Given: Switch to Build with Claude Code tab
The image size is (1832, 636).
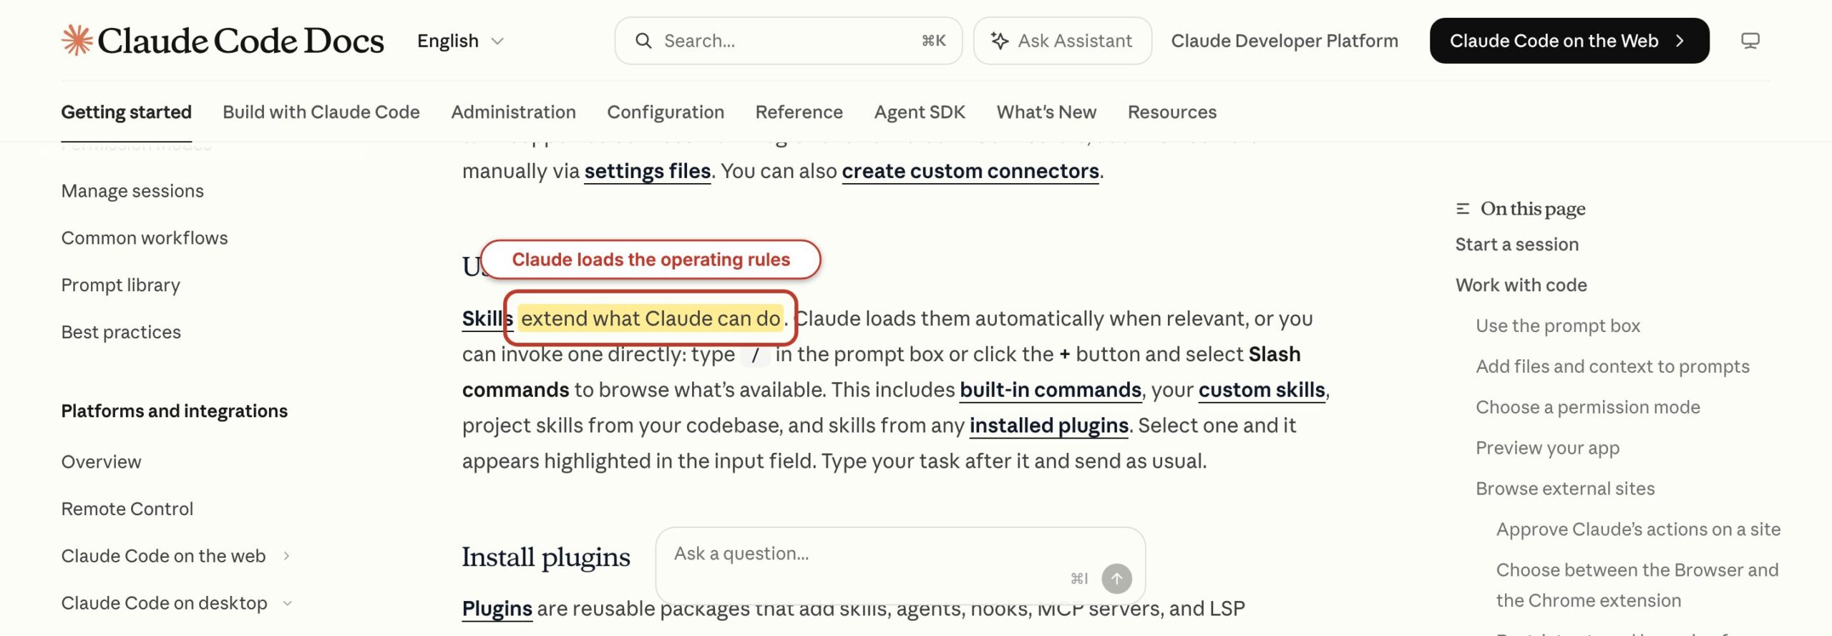Looking at the screenshot, I should 321,112.
